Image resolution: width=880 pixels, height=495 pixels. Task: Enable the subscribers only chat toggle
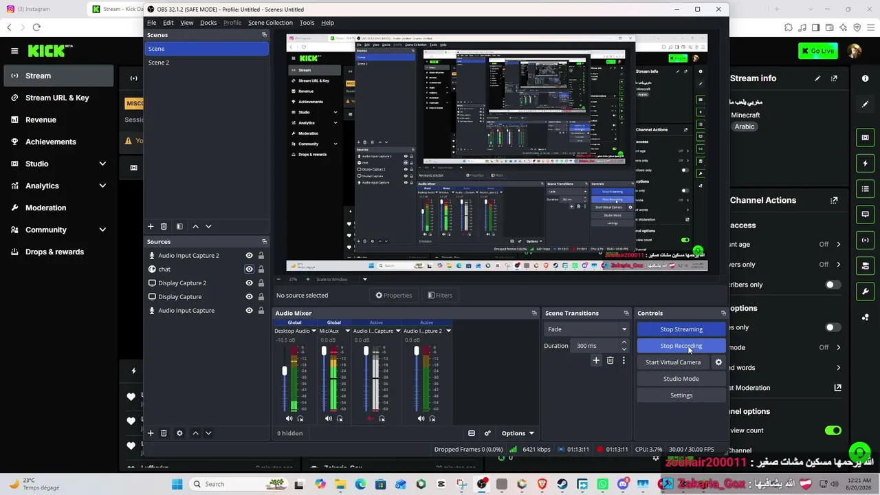(833, 285)
